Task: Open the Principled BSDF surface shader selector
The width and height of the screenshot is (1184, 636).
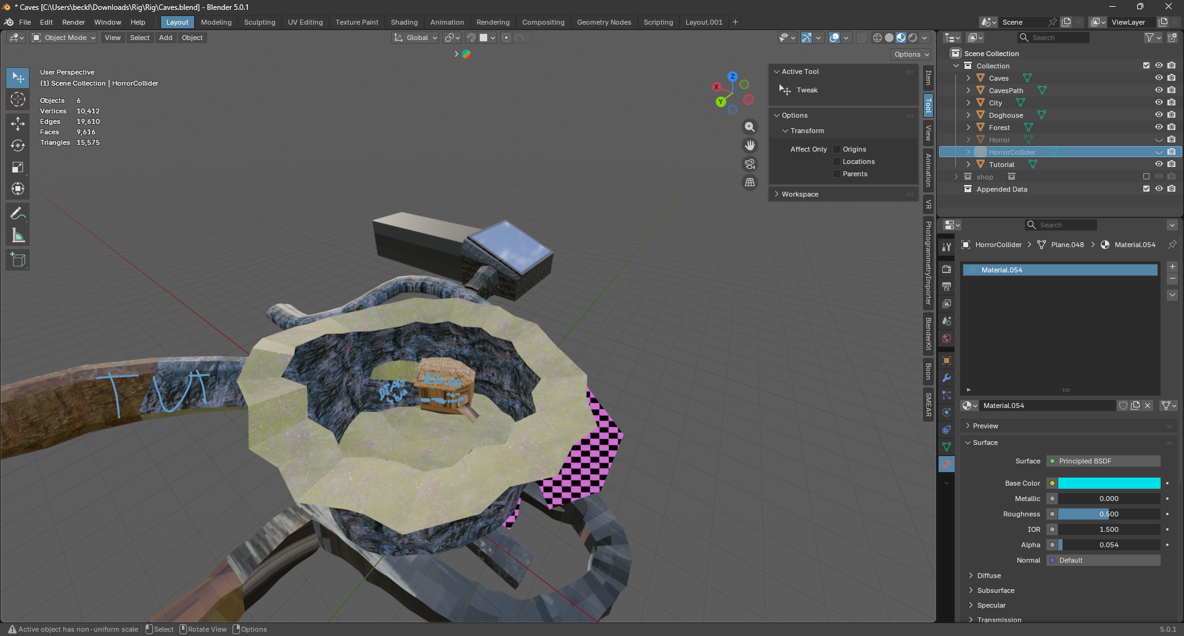Action: pyautogui.click(x=1103, y=461)
